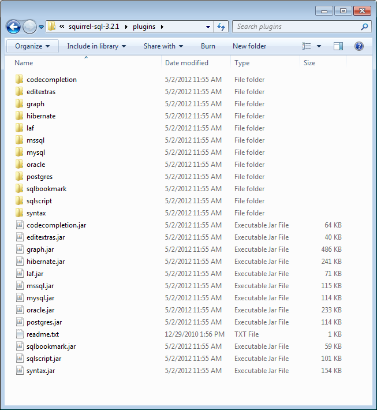Select the sqlbookmark folder icon
377x410 pixels.
tap(19, 188)
